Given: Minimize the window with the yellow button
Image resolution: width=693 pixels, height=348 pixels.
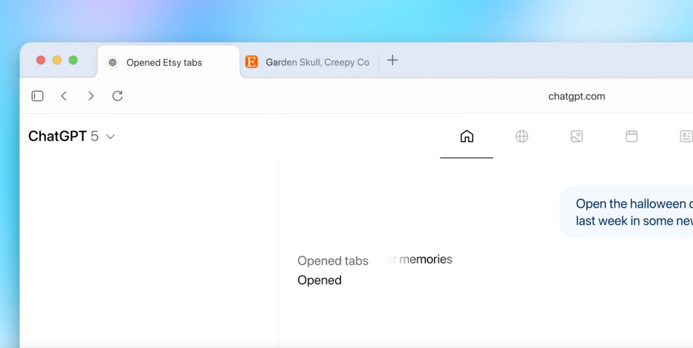Looking at the screenshot, I should pos(57,60).
